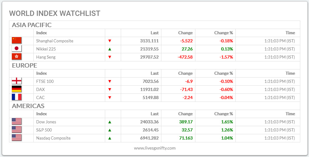Click the red down arrow for FTSE 100
Screen dimensions: 309x157
point(110,81)
